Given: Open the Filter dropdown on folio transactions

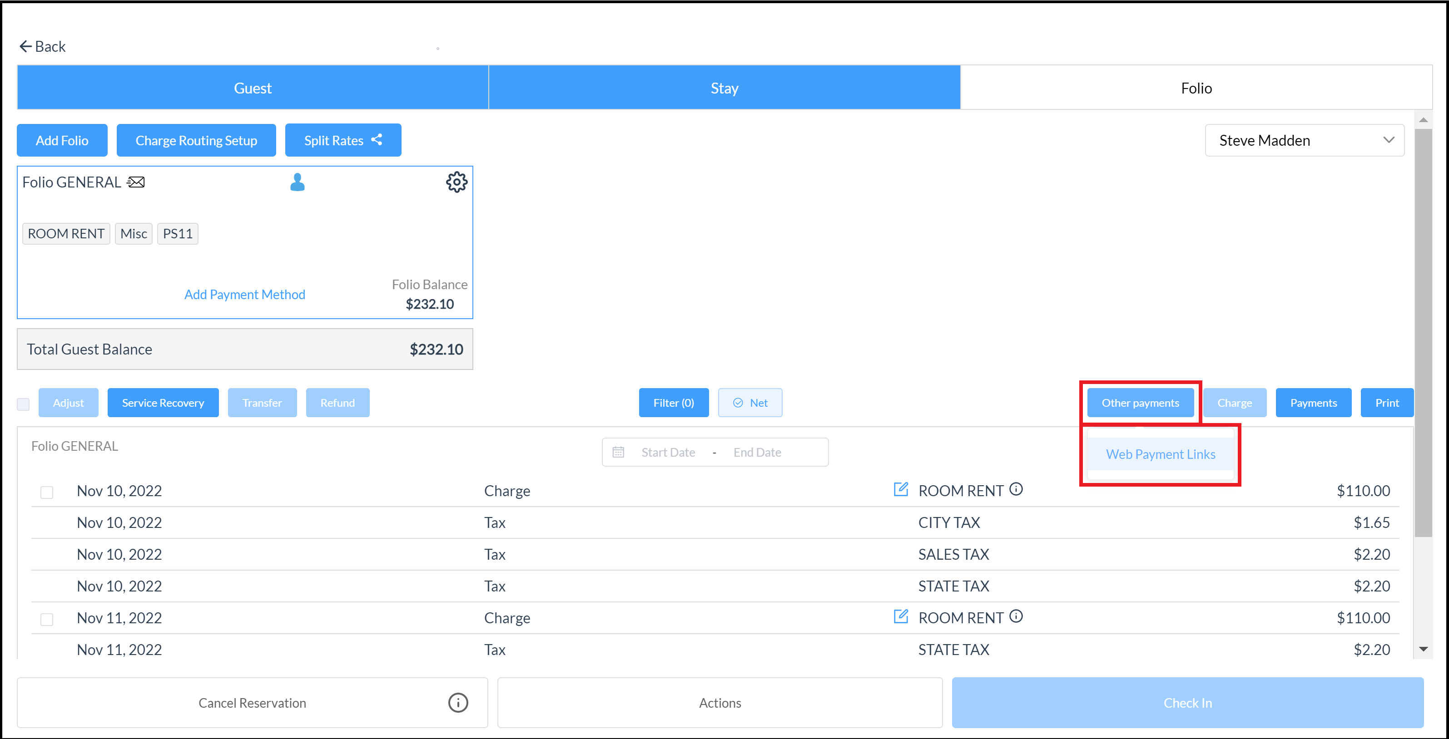Looking at the screenshot, I should click(673, 403).
